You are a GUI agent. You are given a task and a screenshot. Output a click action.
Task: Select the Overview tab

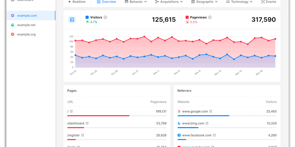pyautogui.click(x=107, y=2)
